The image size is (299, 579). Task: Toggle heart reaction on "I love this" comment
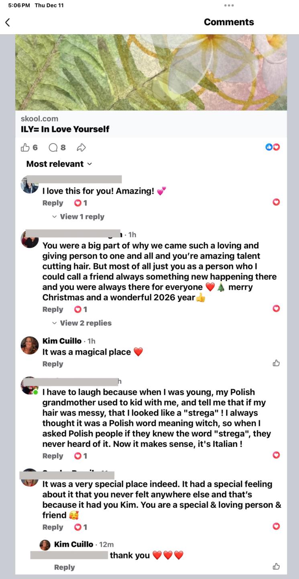276,202
